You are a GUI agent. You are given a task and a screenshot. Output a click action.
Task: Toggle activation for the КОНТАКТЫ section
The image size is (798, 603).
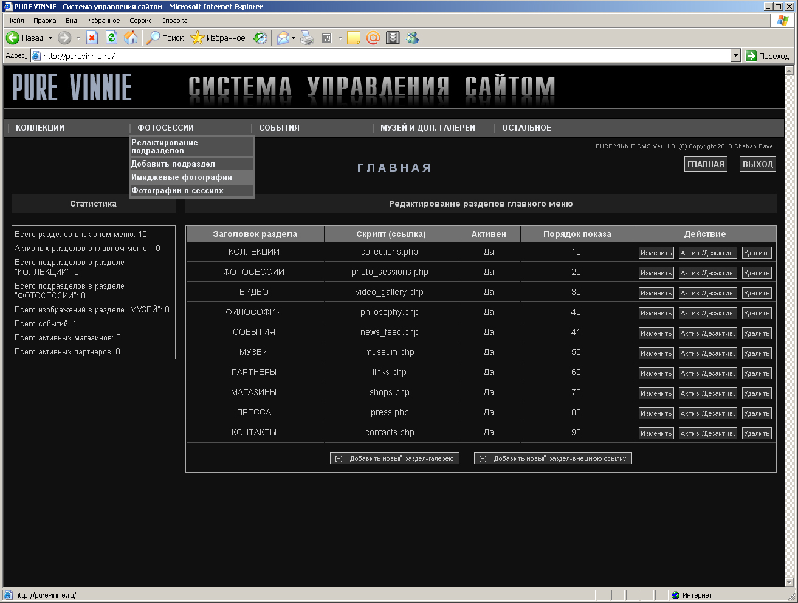(x=707, y=433)
